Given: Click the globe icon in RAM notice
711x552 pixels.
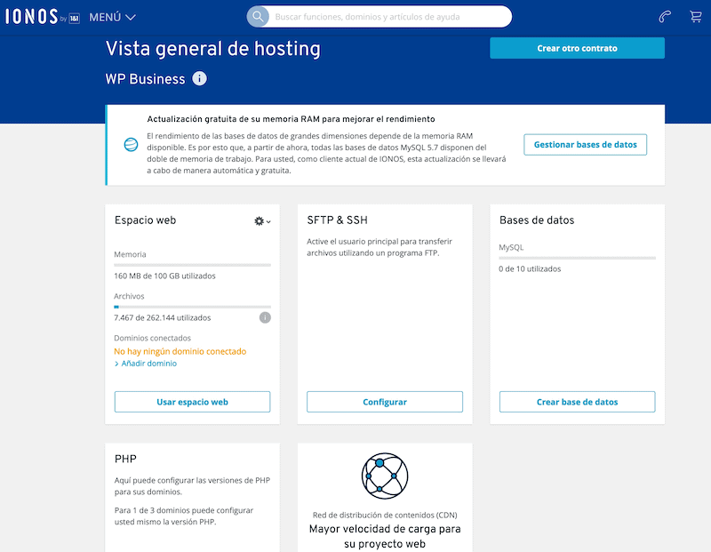Looking at the screenshot, I should tap(131, 145).
